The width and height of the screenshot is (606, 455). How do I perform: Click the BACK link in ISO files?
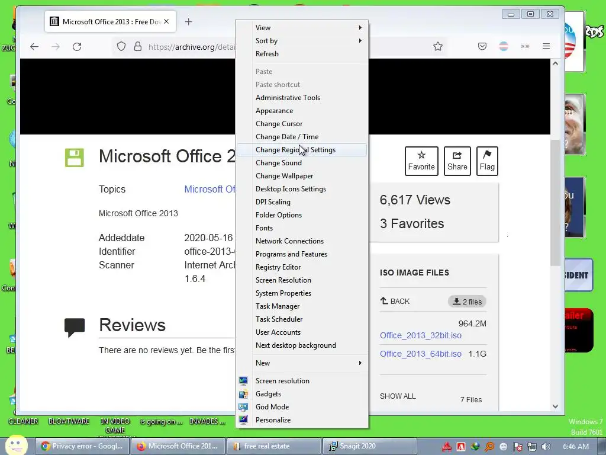pos(395,302)
